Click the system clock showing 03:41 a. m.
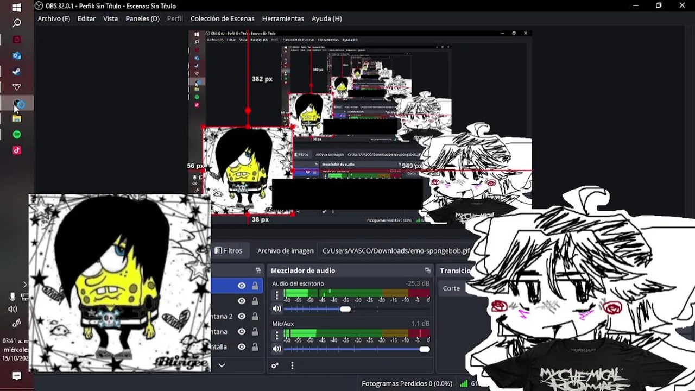This screenshot has height=391, width=695. (x=16, y=341)
